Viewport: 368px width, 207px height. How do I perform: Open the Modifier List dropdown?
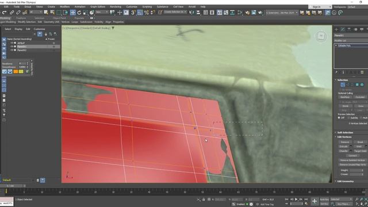351,41
